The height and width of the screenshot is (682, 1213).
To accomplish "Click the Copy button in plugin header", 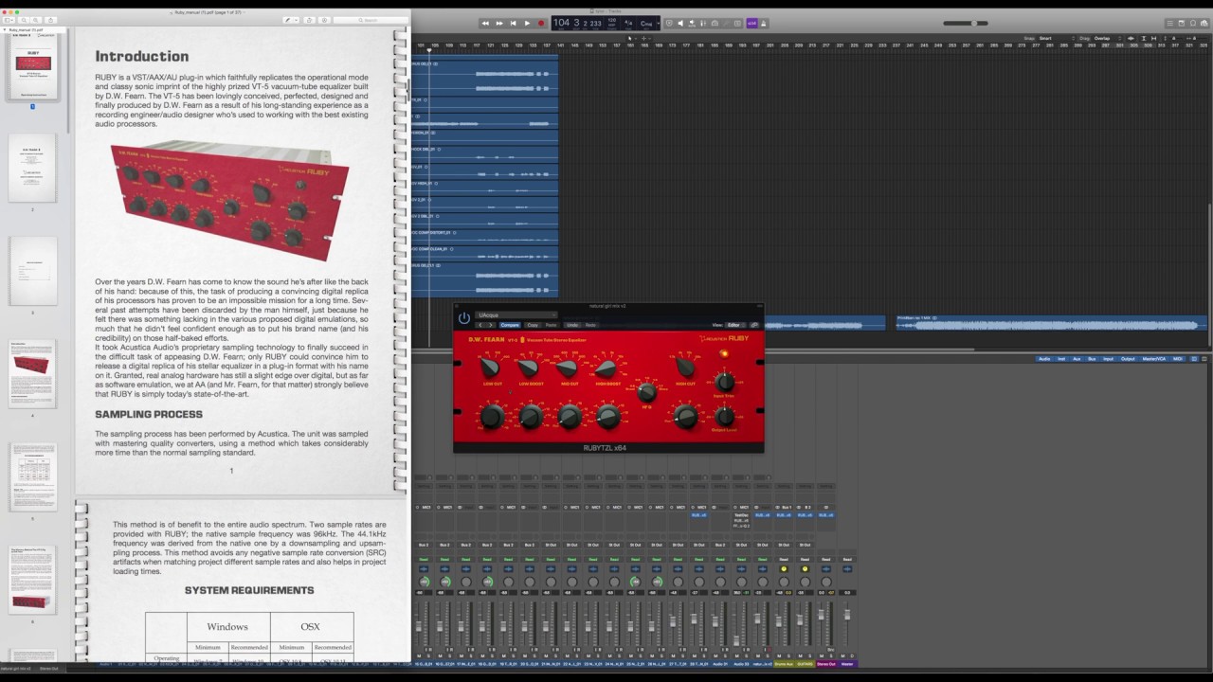I will point(533,325).
